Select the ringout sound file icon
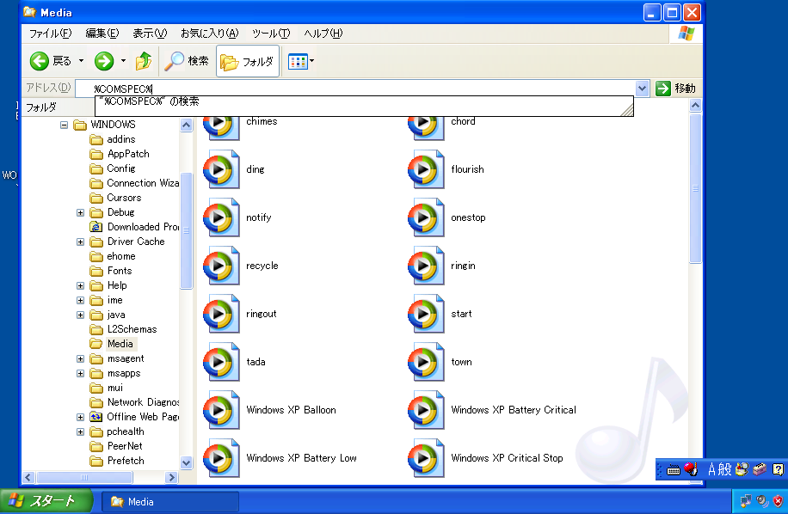This screenshot has height=514, width=788. click(220, 314)
